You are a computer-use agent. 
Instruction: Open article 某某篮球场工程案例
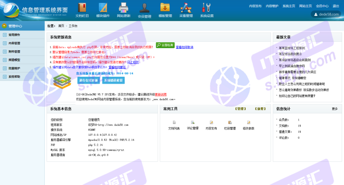pos(292,48)
